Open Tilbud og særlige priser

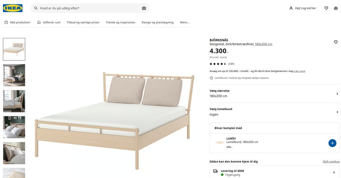click(83, 22)
